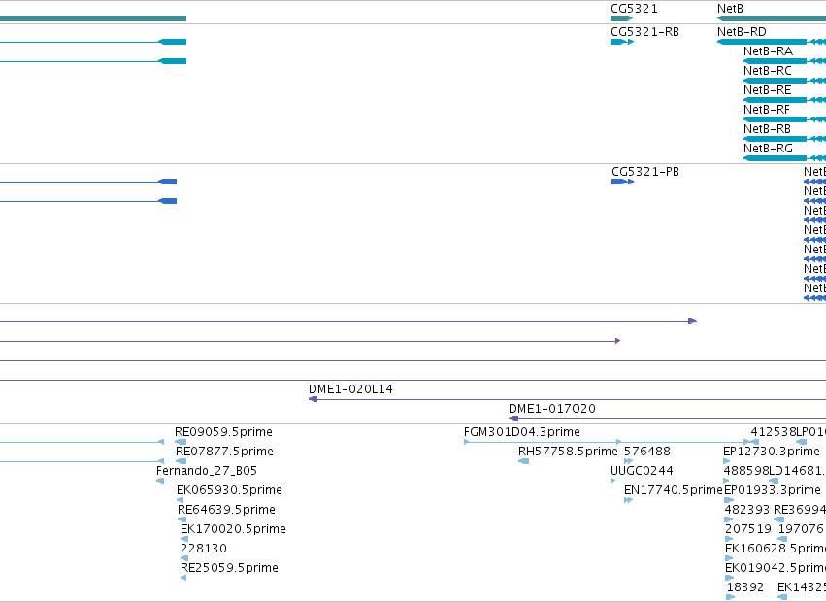Click the CG5321 gene arrow glyph
Screen dimensions: 826x602
[621, 18]
